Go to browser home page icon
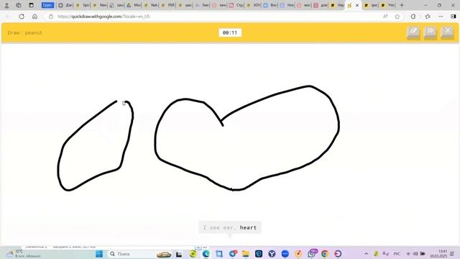 [34, 17]
